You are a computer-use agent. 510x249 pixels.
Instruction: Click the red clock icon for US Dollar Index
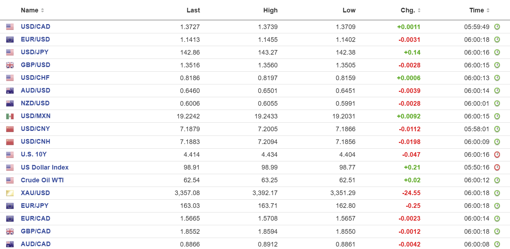pyautogui.click(x=497, y=167)
